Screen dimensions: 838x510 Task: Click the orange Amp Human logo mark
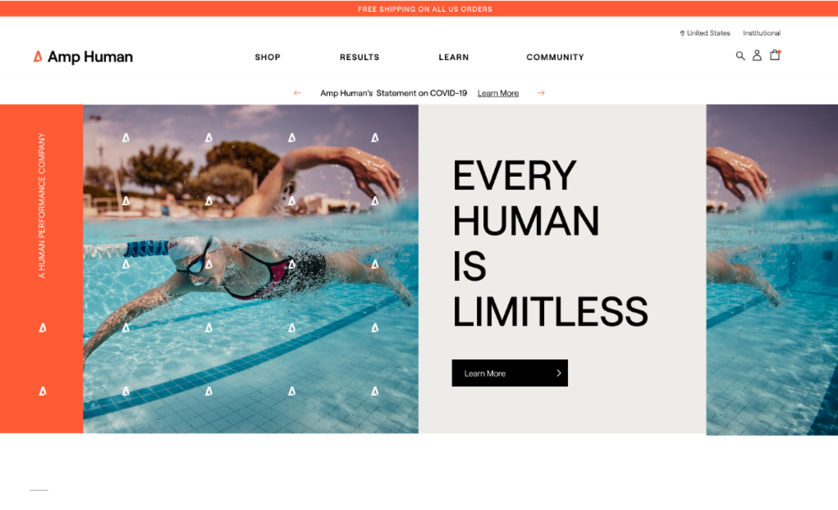[37, 57]
